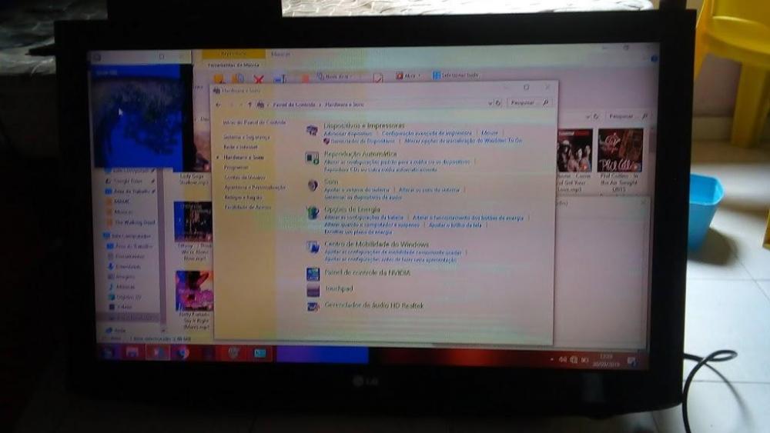The image size is (770, 433).
Task: Click Alterar os sons do sistema
Action: tap(429, 190)
